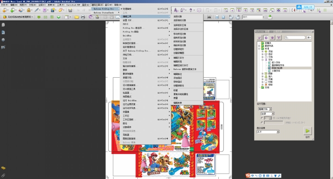
Task: Click the funnel filter icon in the Enfocus panel
Action: click(x=278, y=37)
